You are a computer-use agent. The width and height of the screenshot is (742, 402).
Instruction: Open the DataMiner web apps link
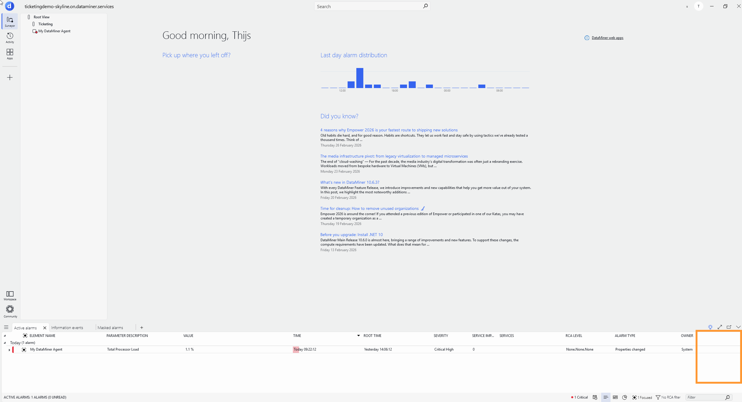(x=607, y=38)
